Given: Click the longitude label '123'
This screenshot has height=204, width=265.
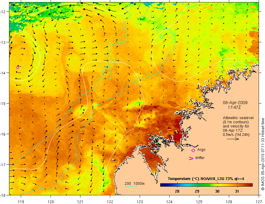Looking at the screenshot, I should coord(140,202).
